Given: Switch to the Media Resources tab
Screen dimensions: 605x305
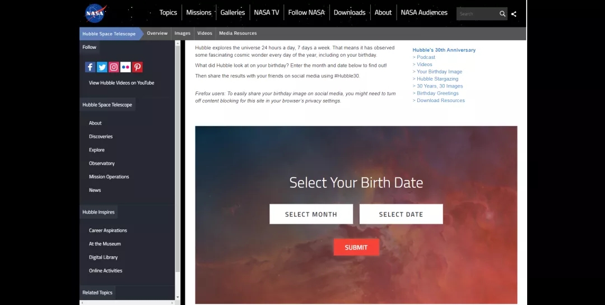Looking at the screenshot, I should [x=238, y=33].
